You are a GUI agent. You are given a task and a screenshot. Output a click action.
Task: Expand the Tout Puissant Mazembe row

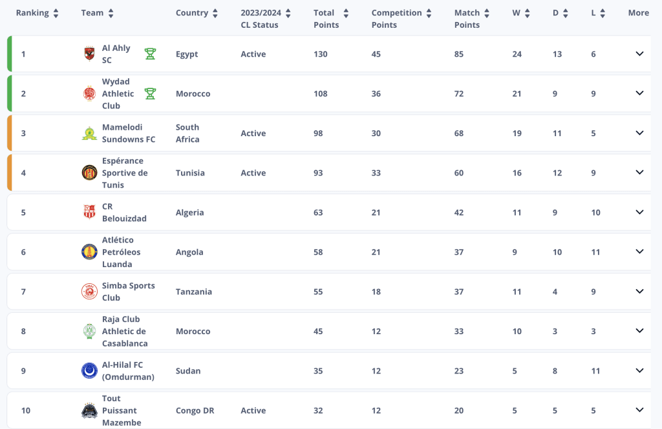639,410
